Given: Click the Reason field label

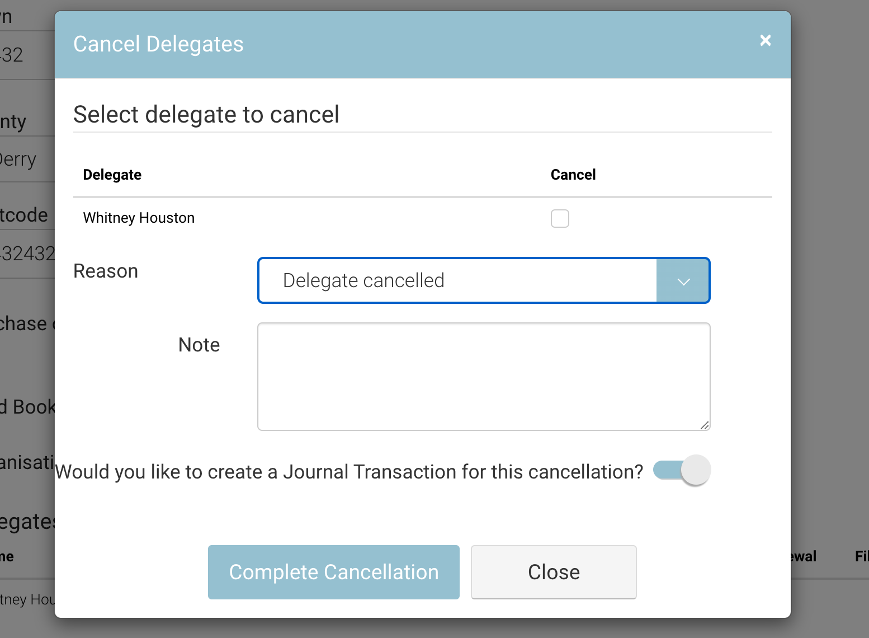Looking at the screenshot, I should point(106,271).
